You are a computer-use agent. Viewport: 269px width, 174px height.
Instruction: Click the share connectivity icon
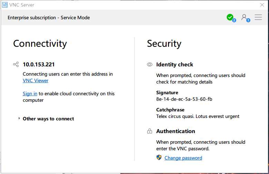(16, 64)
